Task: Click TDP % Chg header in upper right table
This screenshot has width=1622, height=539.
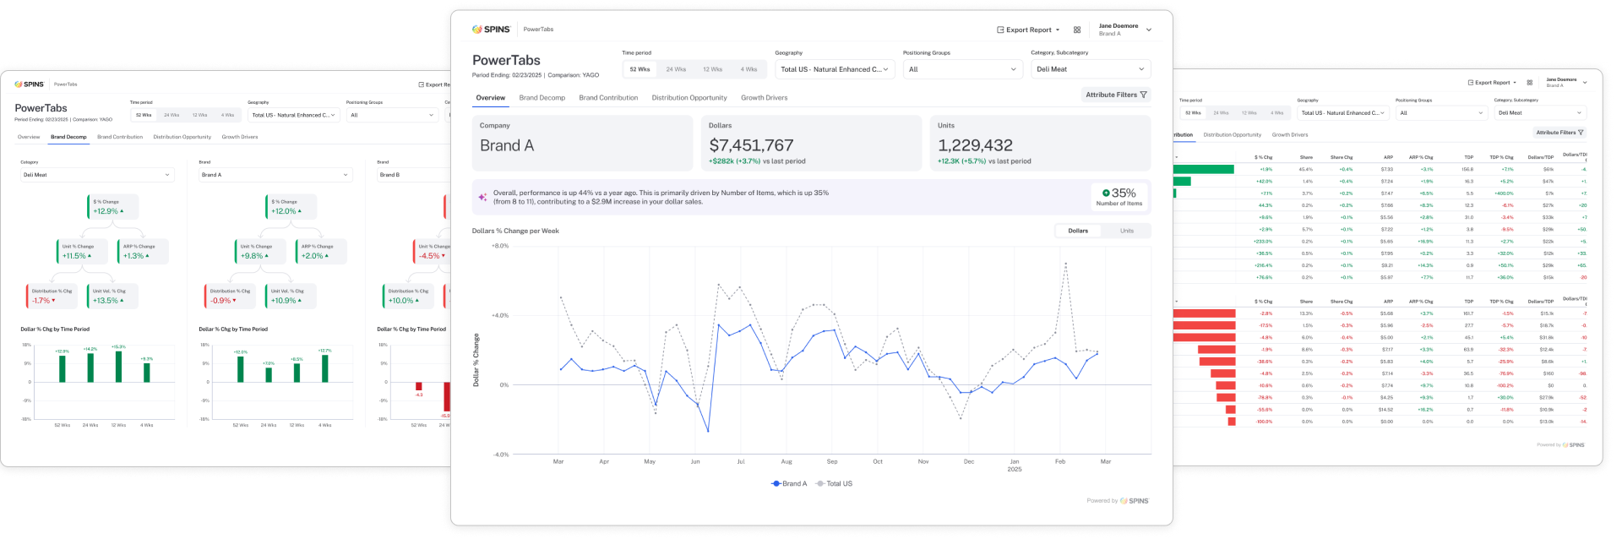Action: point(1501,157)
